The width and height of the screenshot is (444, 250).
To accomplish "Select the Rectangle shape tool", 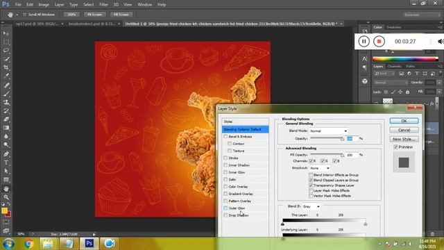I will [6, 180].
